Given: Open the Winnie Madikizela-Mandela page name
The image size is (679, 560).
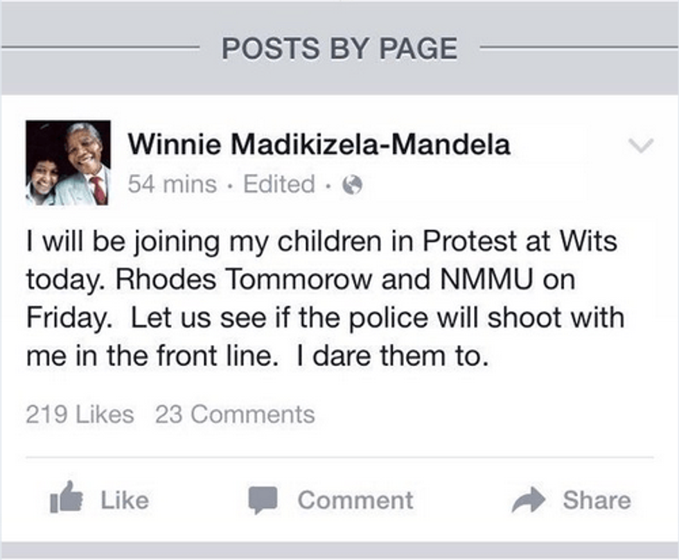Looking at the screenshot, I should (x=319, y=143).
